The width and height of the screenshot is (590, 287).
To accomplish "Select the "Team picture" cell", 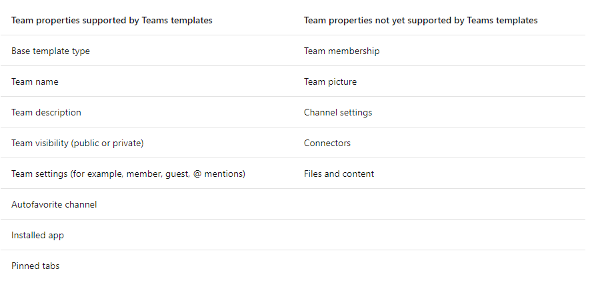I will coord(330,82).
